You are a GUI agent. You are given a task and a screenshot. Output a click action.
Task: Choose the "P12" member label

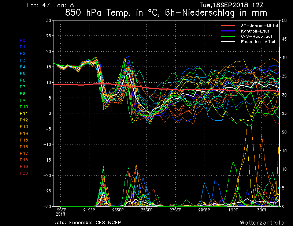point(24,120)
